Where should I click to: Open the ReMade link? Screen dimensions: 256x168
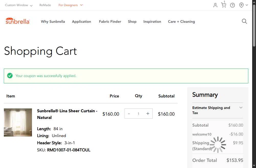(x=45, y=5)
